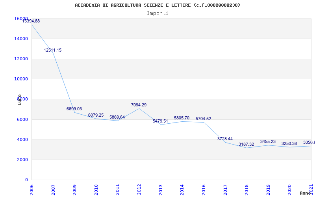The width and height of the screenshot is (315, 197).
Task: Click the 15394.88 data label
Action: [x=31, y=21]
